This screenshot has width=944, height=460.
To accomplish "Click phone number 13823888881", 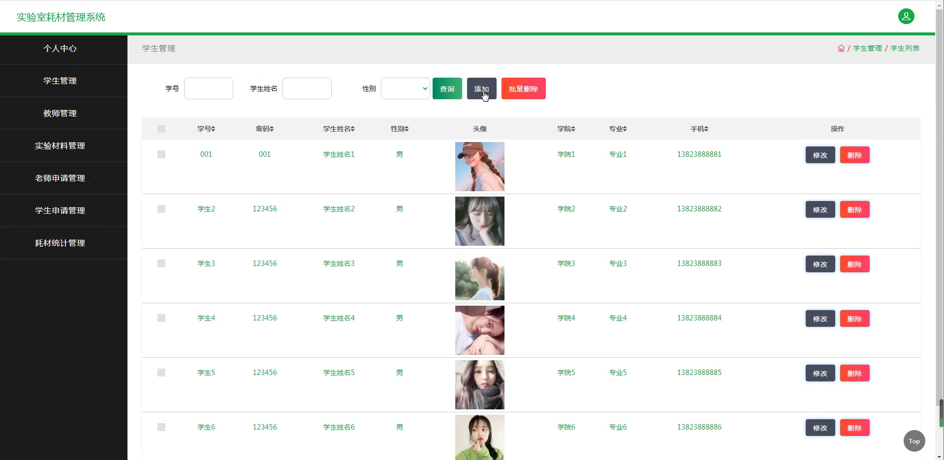I will [x=699, y=154].
